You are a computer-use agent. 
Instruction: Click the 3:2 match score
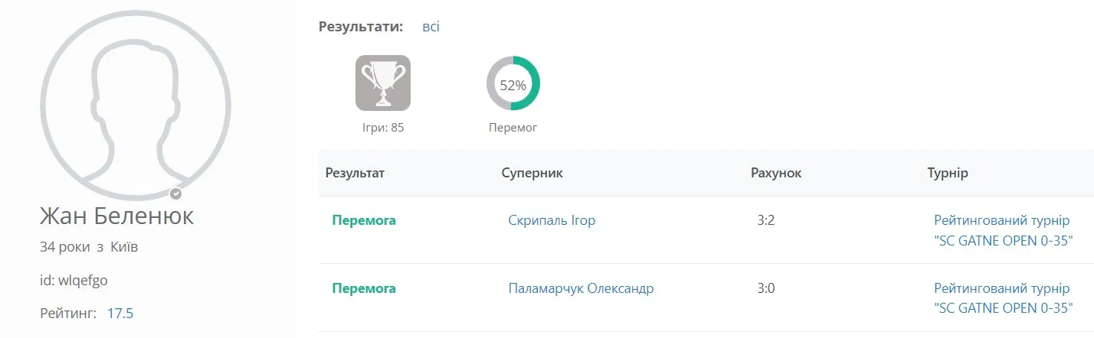[766, 221]
